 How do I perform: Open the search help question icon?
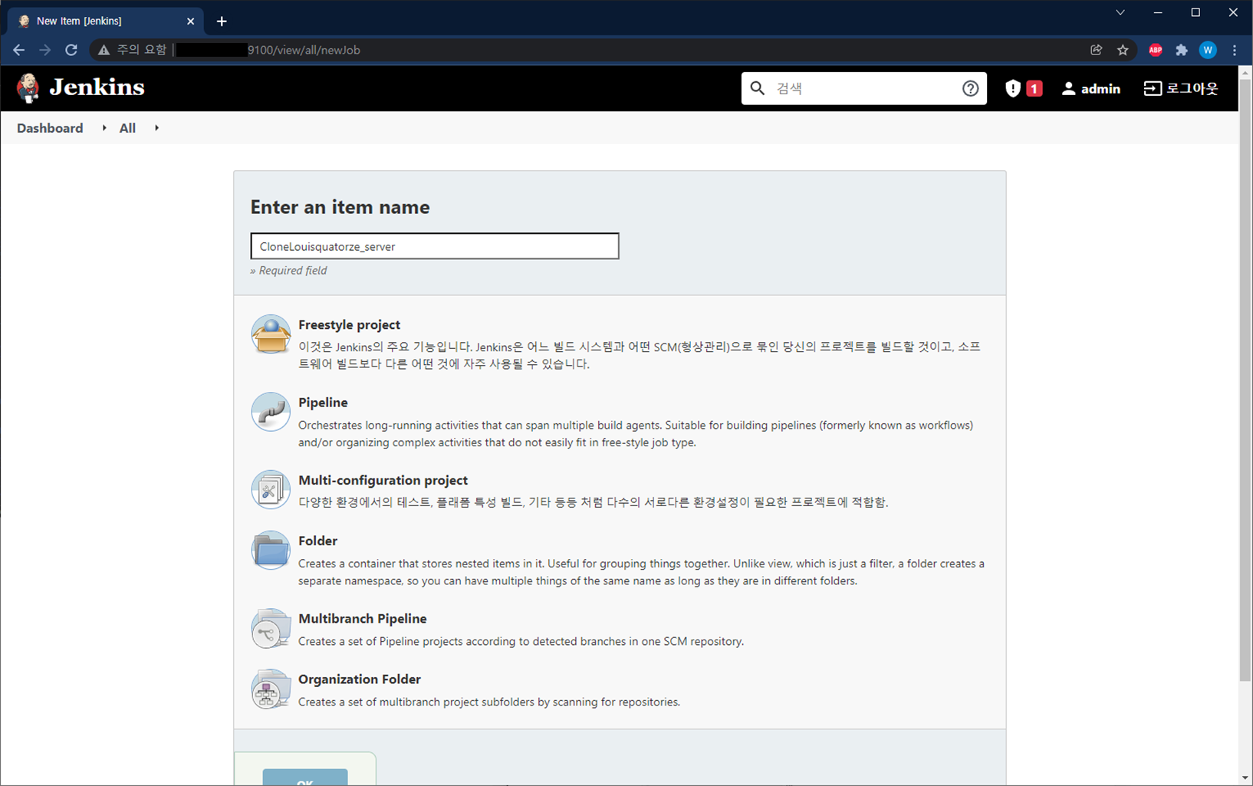coord(970,88)
